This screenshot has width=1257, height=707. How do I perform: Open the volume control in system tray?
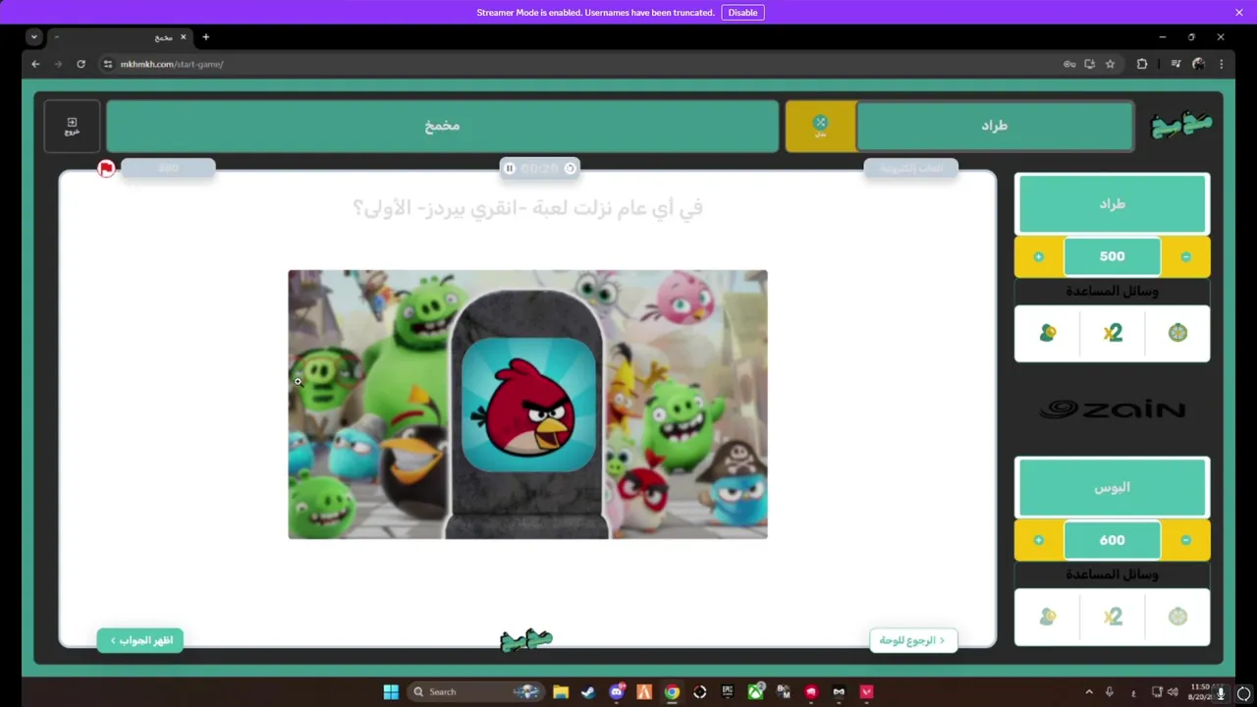1173,692
